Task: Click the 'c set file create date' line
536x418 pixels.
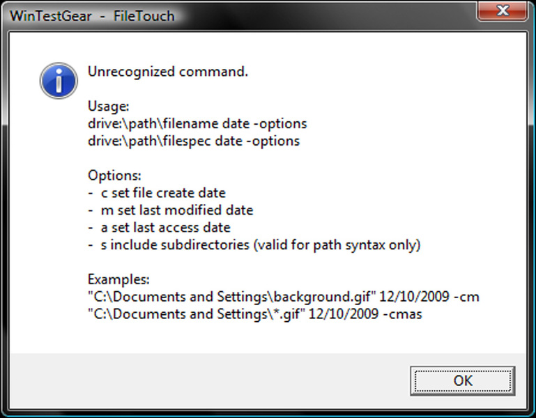Action: point(157,193)
